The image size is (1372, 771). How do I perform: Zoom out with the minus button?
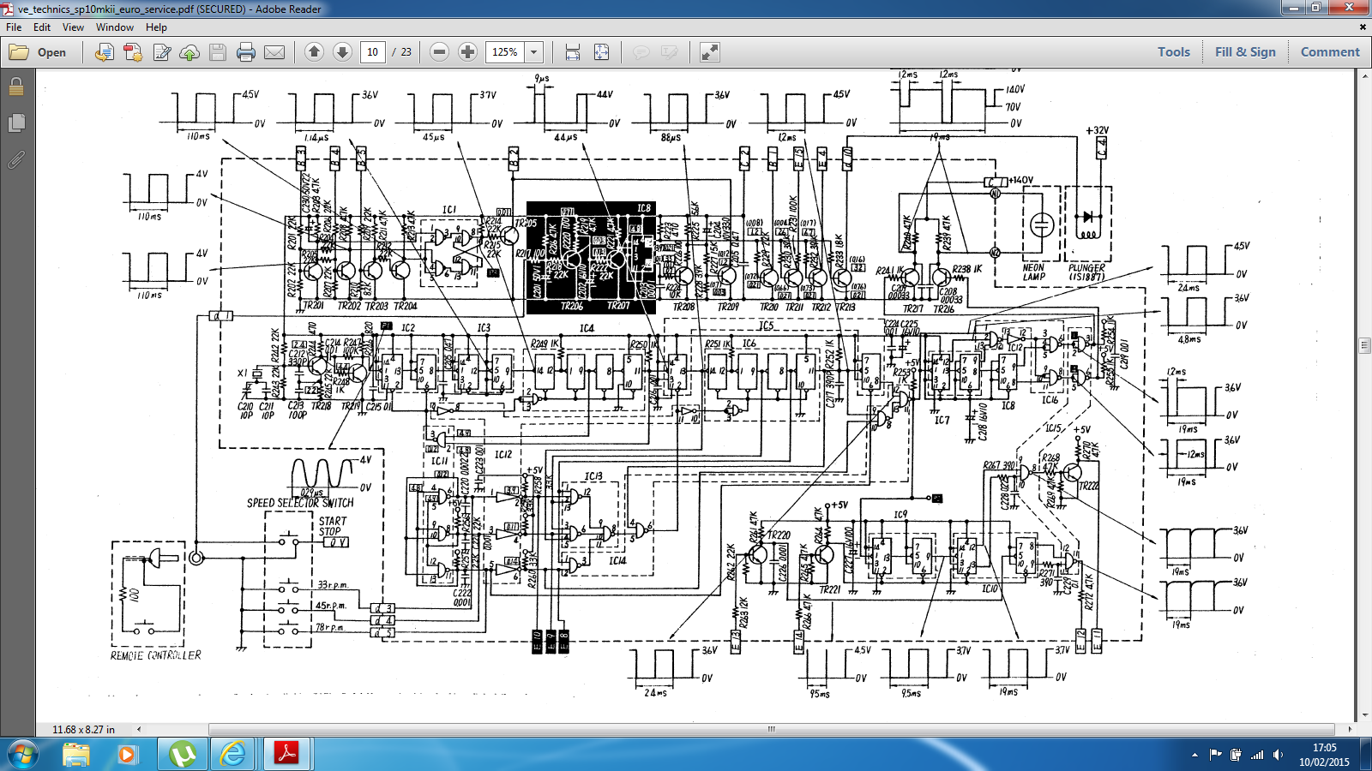pyautogui.click(x=439, y=52)
